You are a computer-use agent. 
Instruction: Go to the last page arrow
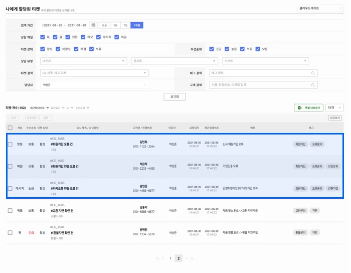coord(192,258)
